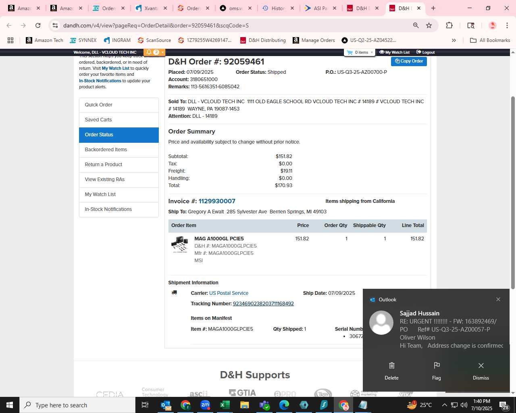Dismiss the Outlook notification
Viewport: 516px width, 413px height.
coord(481,371)
